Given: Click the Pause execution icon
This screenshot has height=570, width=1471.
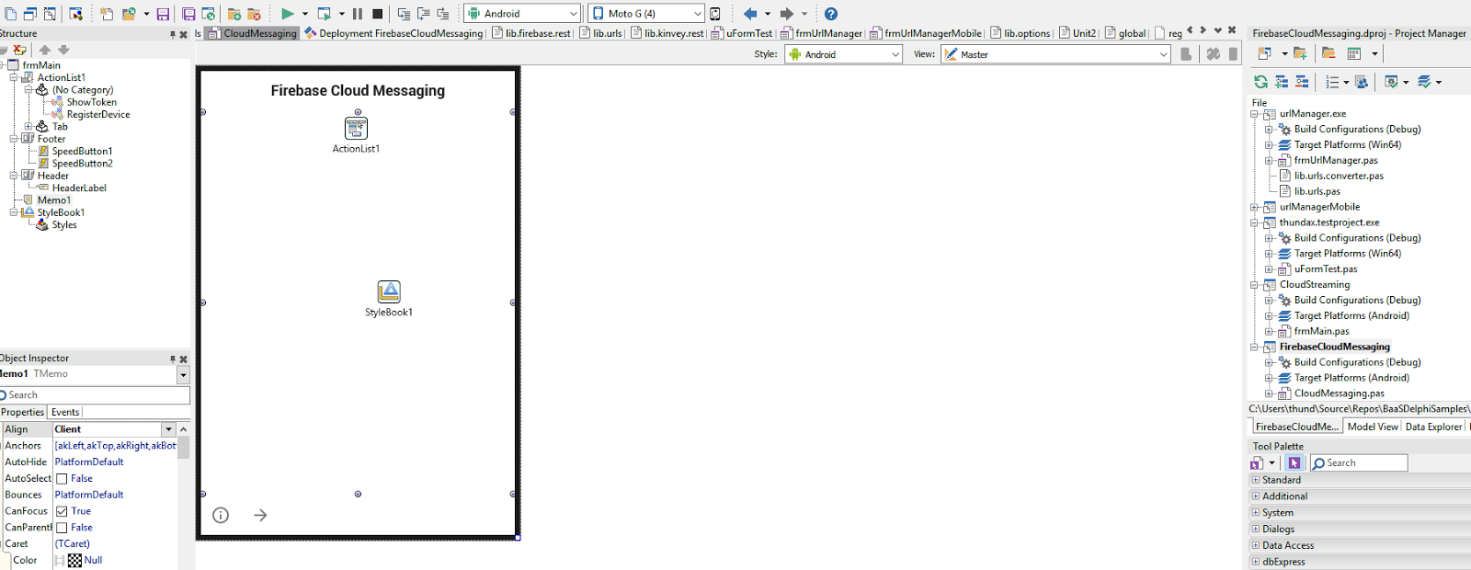Looking at the screenshot, I should [x=357, y=14].
